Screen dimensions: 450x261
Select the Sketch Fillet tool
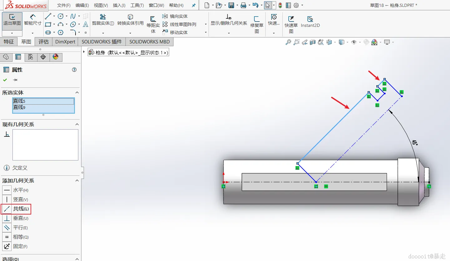pyautogui.click(x=73, y=32)
